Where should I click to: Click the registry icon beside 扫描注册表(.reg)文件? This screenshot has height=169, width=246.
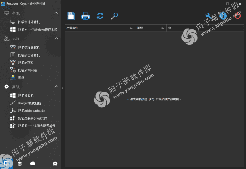pyautogui.click(x=13, y=118)
